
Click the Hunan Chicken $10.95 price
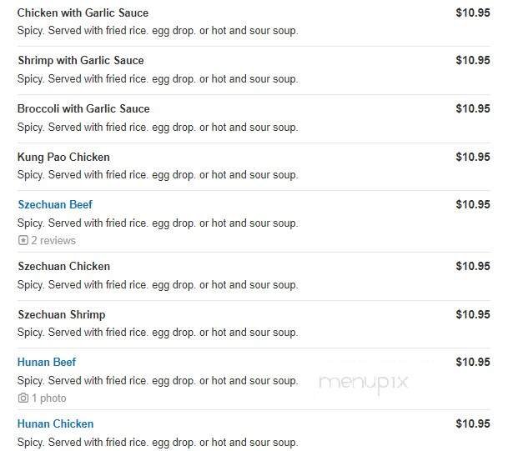472,424
